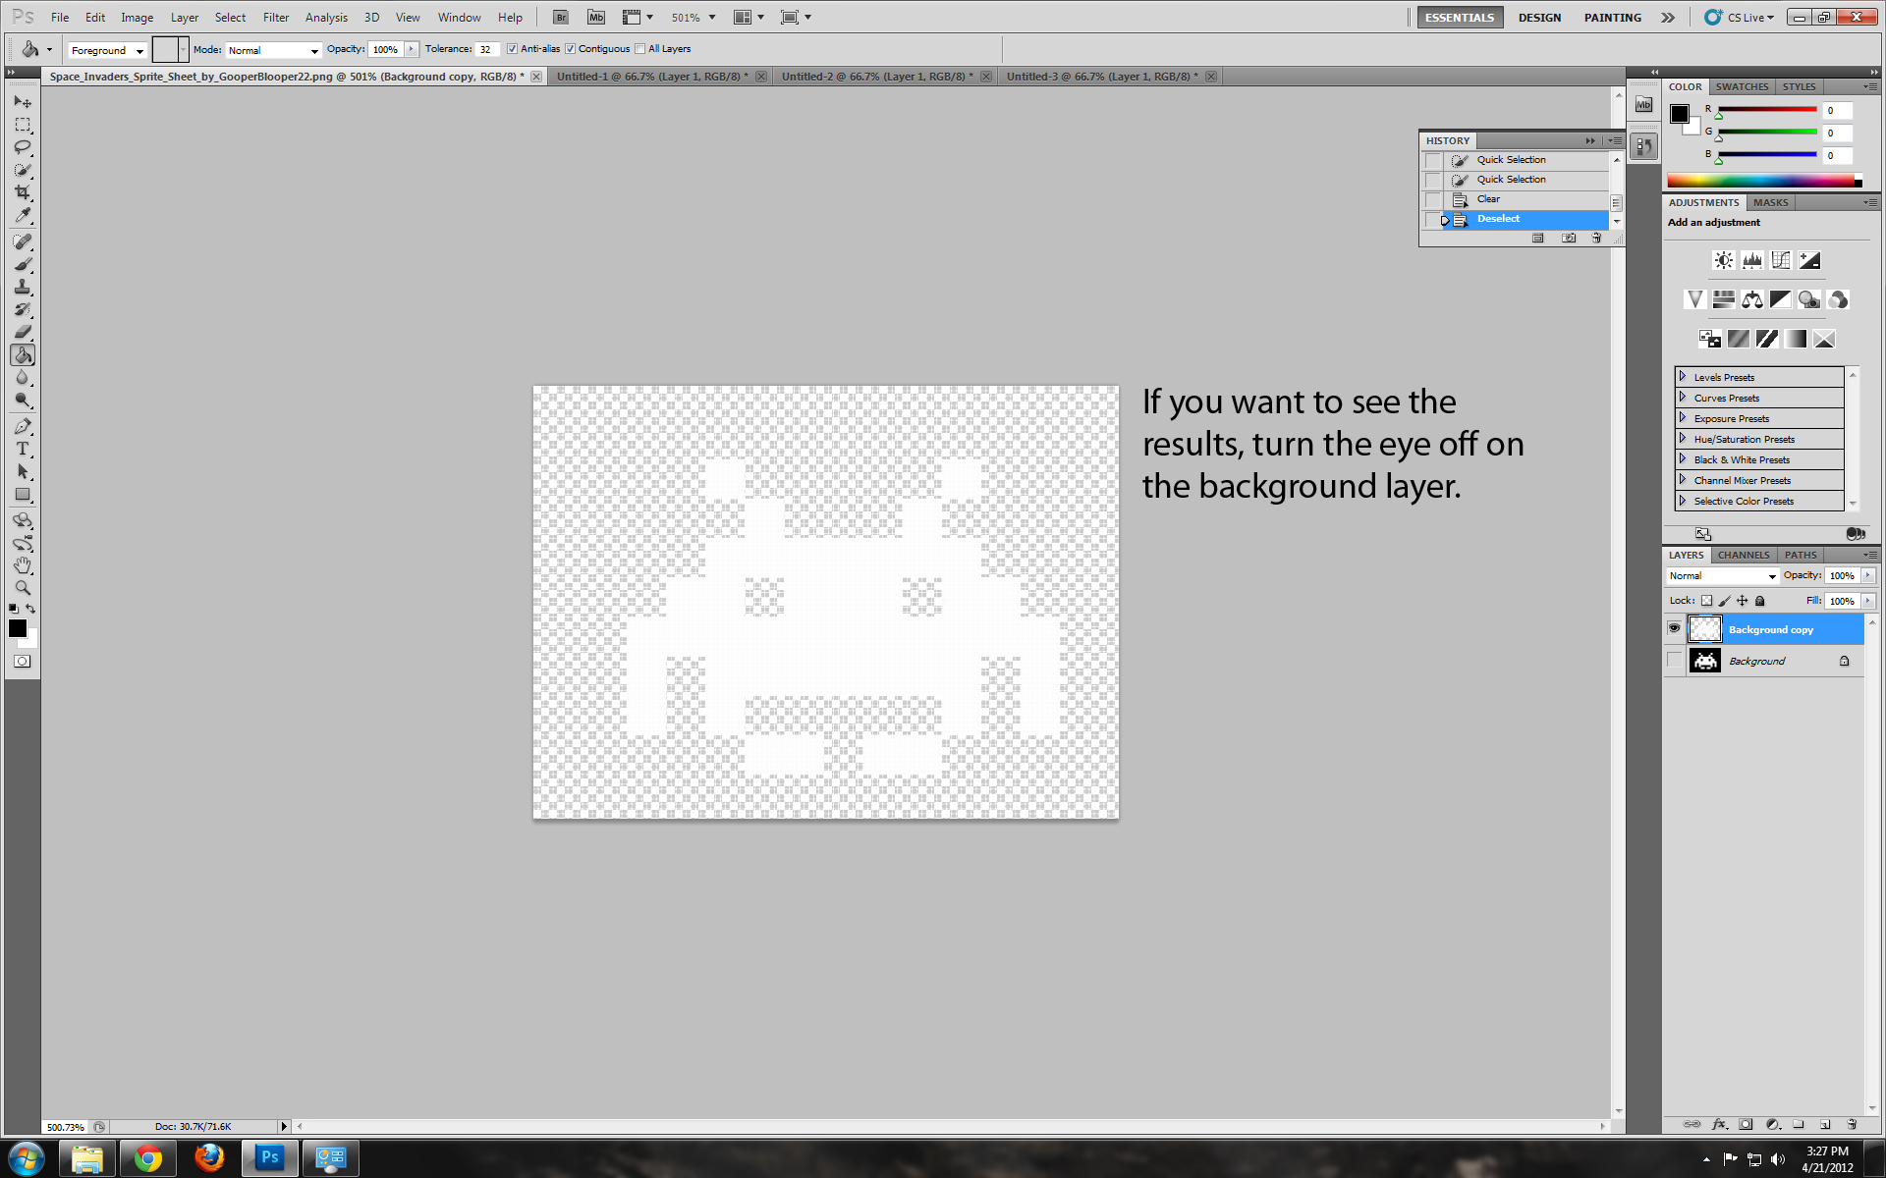
Task: Select the History Brush tool
Action: (x=23, y=309)
